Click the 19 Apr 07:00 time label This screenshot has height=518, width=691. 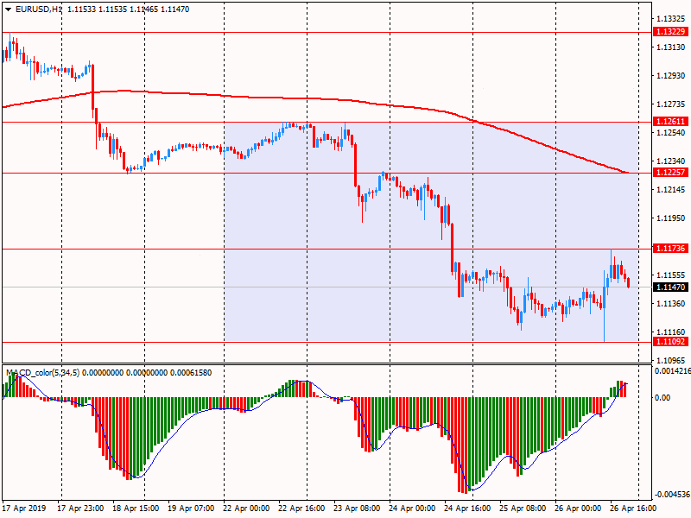pyautogui.click(x=191, y=509)
